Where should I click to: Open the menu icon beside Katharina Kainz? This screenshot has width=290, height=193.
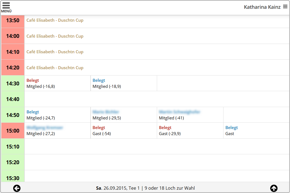coord(285,7)
